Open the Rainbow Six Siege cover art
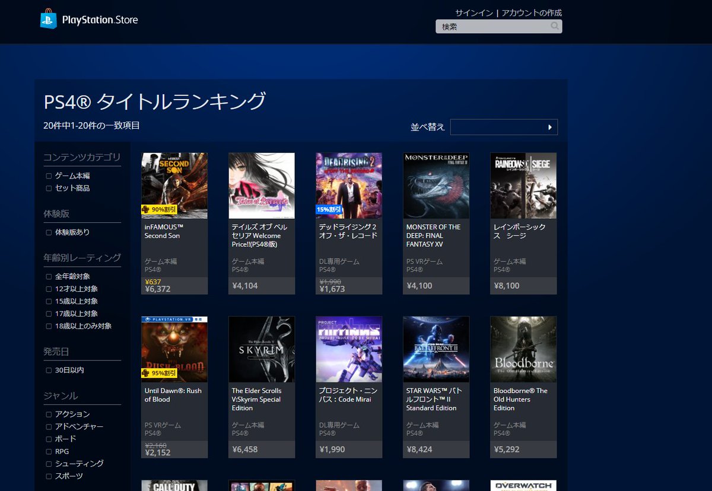 [x=523, y=186]
